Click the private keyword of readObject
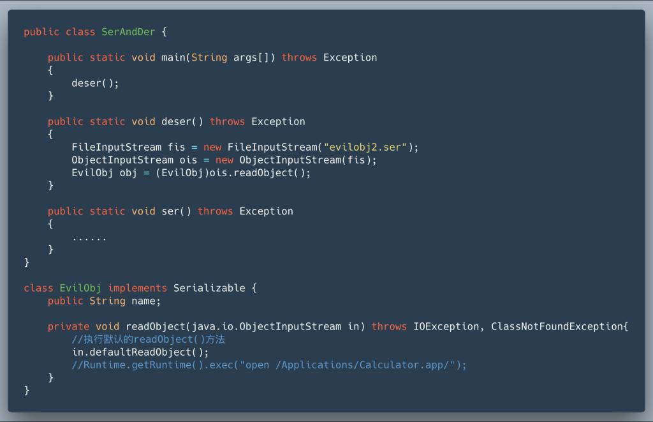 68,326
